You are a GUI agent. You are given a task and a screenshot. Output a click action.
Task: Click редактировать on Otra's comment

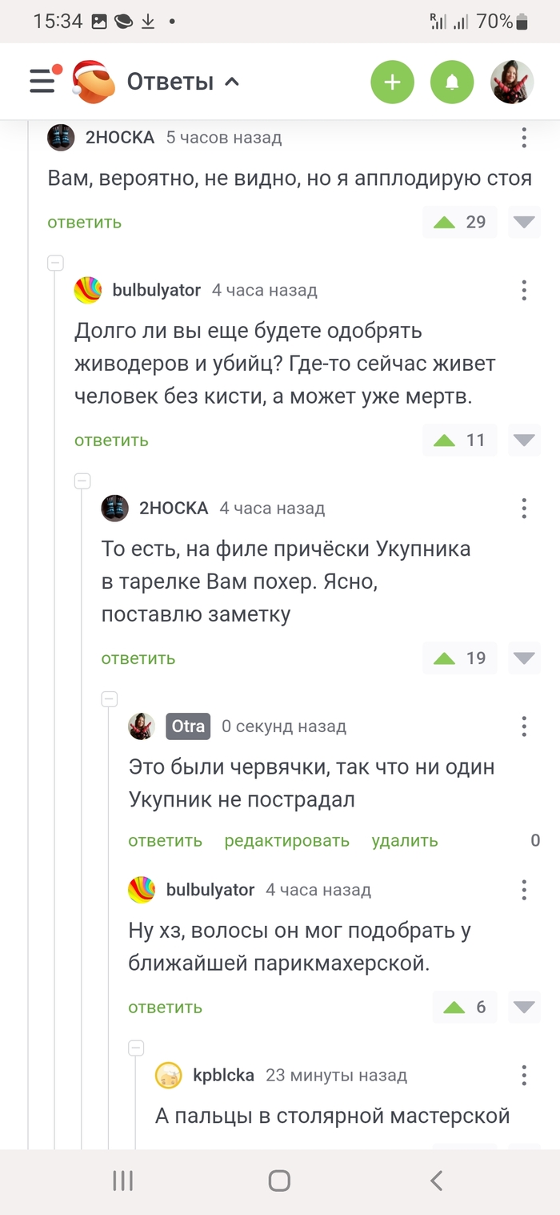pos(286,841)
